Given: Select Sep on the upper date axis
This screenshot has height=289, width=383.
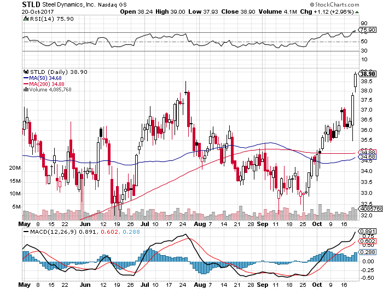Looking at the screenshot, I should pyautogui.click(x=263, y=224).
